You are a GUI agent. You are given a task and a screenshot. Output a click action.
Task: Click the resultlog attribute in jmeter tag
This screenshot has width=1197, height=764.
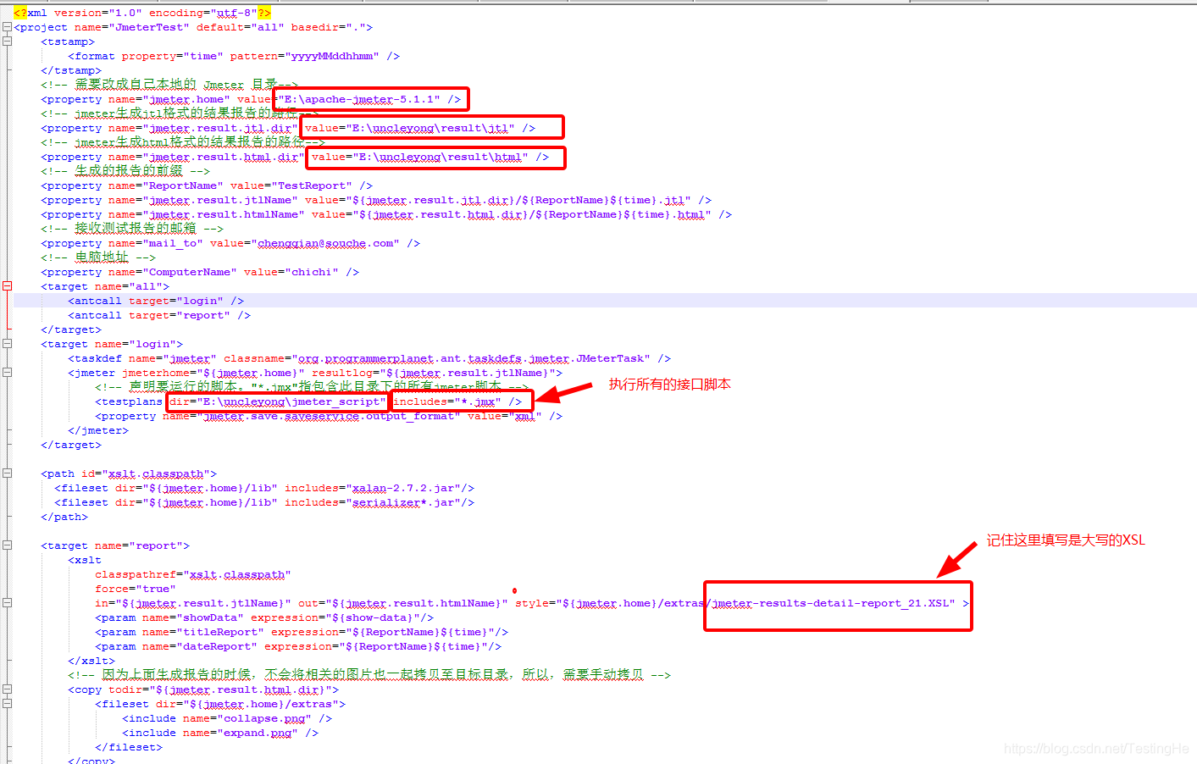(x=434, y=373)
